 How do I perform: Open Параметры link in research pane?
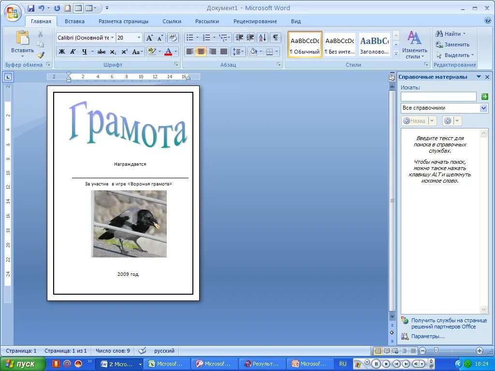[428, 336]
